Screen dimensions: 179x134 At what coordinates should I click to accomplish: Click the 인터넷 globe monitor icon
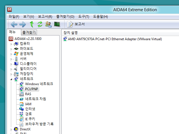click(21, 109)
